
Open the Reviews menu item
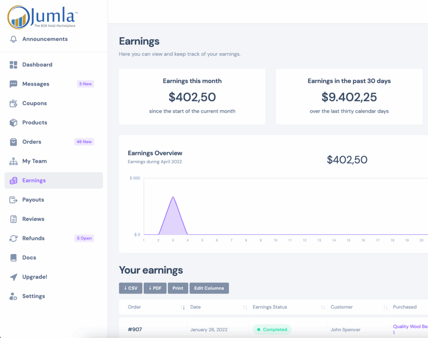pos(33,219)
